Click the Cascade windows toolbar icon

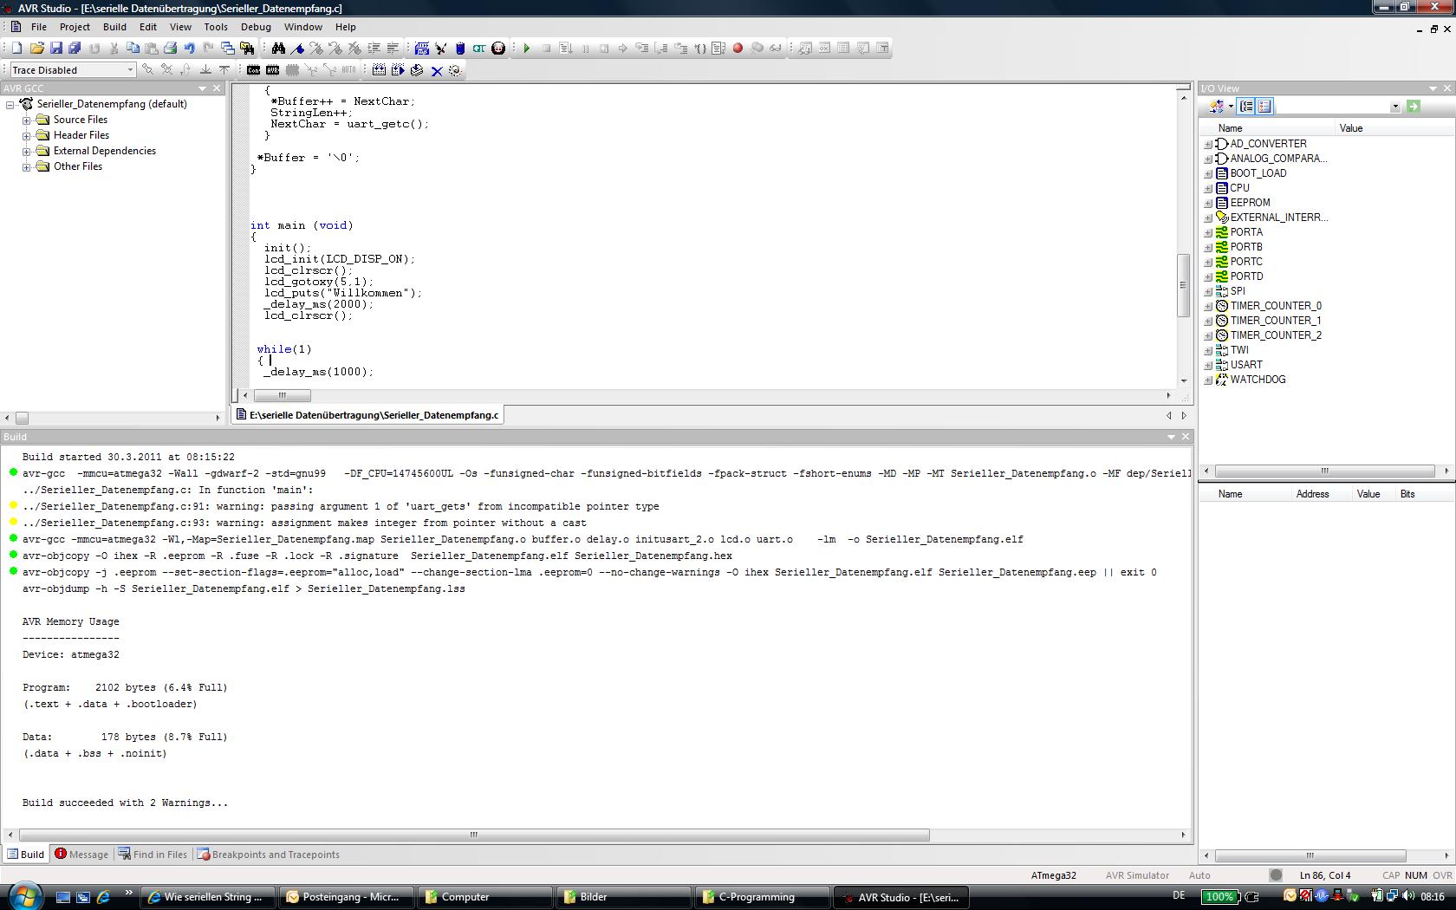(227, 49)
